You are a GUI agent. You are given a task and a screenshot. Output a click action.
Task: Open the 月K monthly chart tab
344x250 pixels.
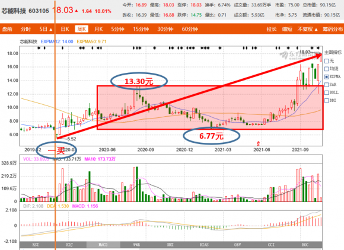click(98, 29)
